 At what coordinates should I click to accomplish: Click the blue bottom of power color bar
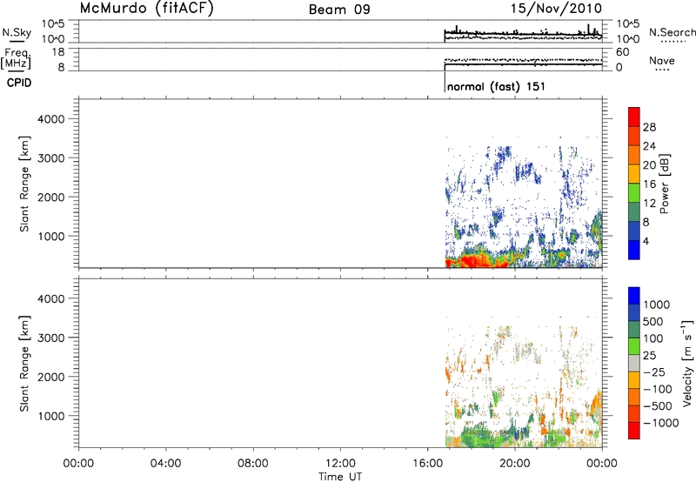[x=634, y=250]
